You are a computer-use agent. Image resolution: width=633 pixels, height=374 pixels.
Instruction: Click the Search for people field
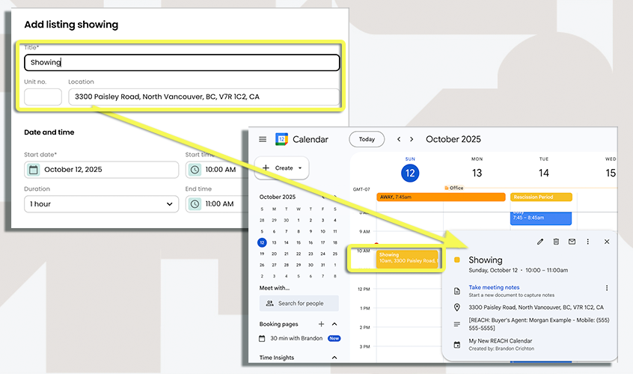tap(299, 303)
